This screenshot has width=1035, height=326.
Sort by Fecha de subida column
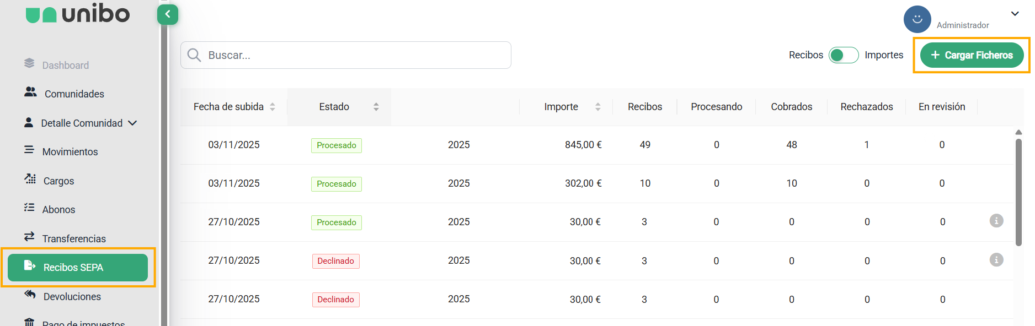point(273,107)
